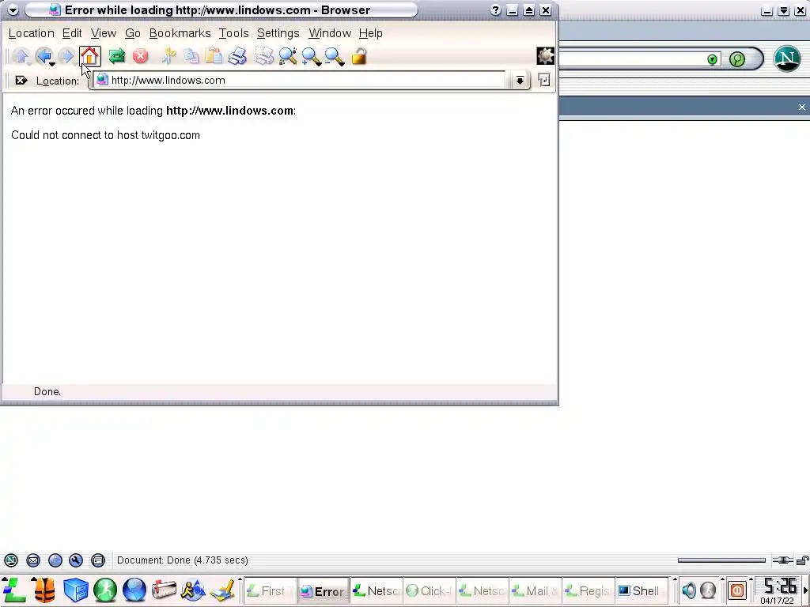Go back using the blue Back arrow
This screenshot has height=607, width=810.
pos(44,56)
